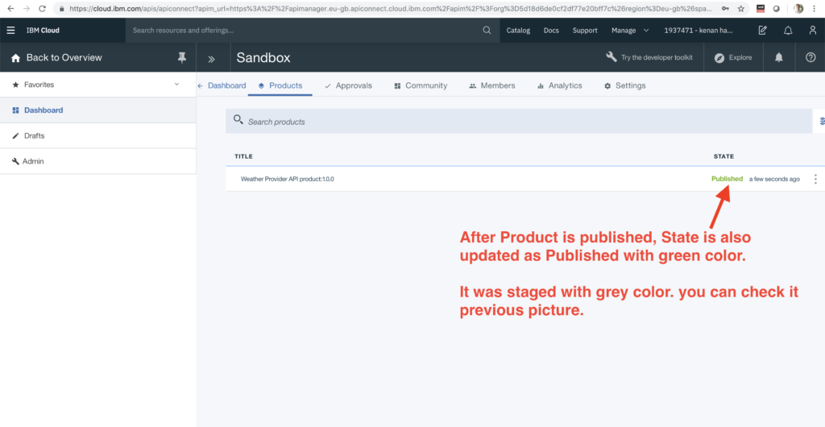This screenshot has height=427, width=825.
Task: Open the user profile icon
Action: (813, 31)
